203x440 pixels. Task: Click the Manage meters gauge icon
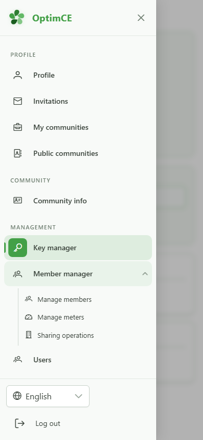pyautogui.click(x=29, y=317)
